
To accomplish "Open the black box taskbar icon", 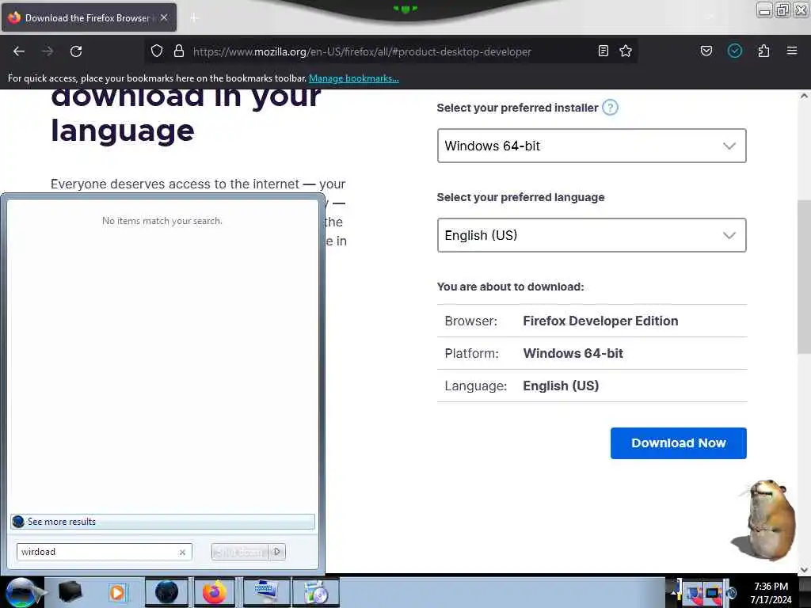I will click(x=70, y=591).
